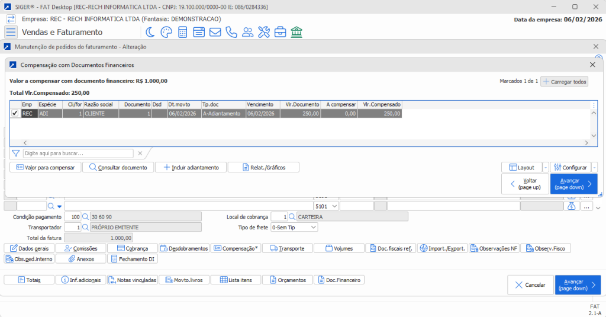This screenshot has height=317, width=606.
Task: Open the 5101 combo box
Action: click(334, 206)
